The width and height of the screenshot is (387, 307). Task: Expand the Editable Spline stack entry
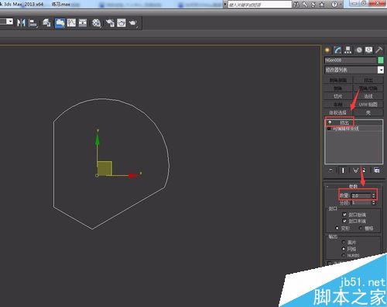click(329, 129)
